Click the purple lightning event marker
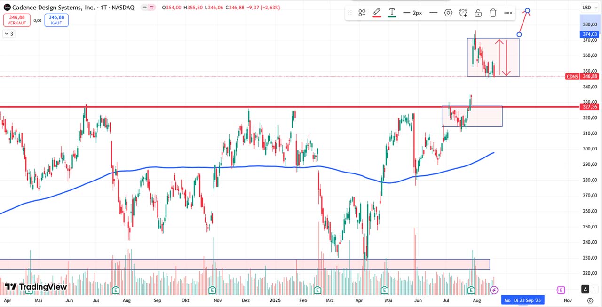 pos(494,290)
